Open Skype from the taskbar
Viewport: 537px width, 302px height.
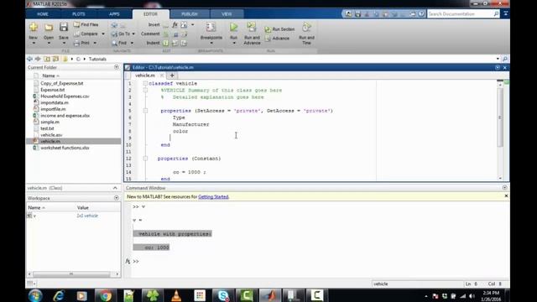click(x=223, y=295)
